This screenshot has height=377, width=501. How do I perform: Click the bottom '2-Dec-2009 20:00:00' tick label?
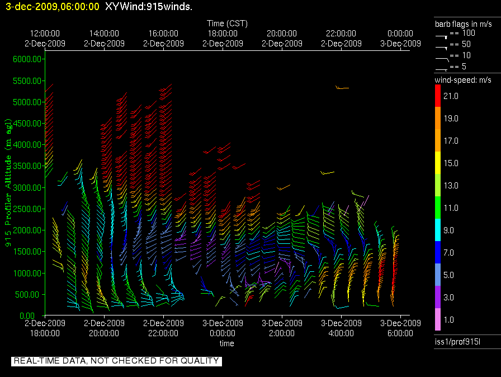[104, 328]
